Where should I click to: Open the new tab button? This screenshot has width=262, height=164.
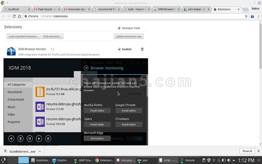[245, 9]
